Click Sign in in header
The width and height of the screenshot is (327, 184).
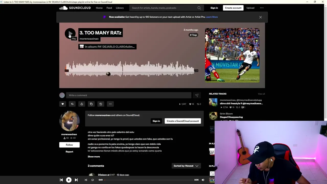coord(214,8)
